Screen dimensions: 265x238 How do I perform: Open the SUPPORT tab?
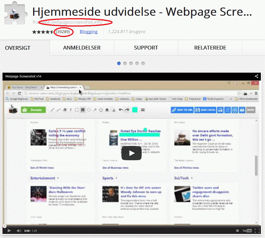[146, 48]
